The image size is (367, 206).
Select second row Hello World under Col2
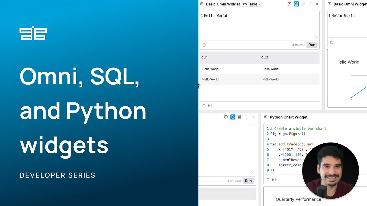click(270, 79)
